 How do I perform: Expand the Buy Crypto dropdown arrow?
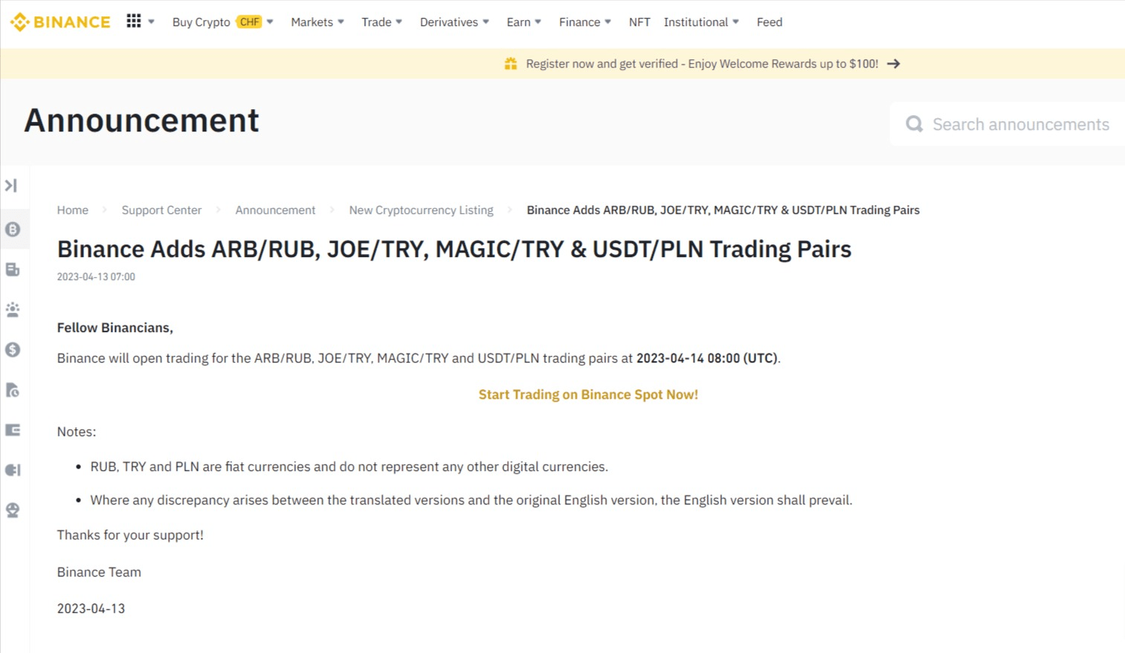click(270, 22)
